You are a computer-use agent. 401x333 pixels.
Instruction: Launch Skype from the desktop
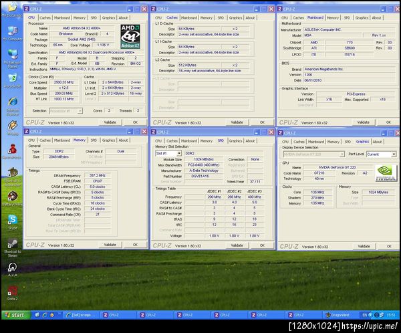tap(13, 222)
